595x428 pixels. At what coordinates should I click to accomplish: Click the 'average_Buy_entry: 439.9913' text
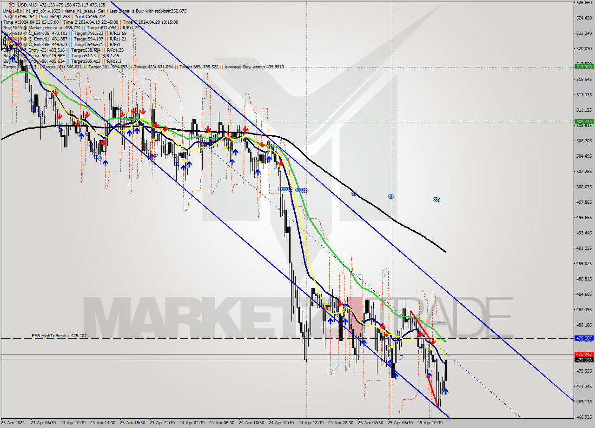[255, 67]
